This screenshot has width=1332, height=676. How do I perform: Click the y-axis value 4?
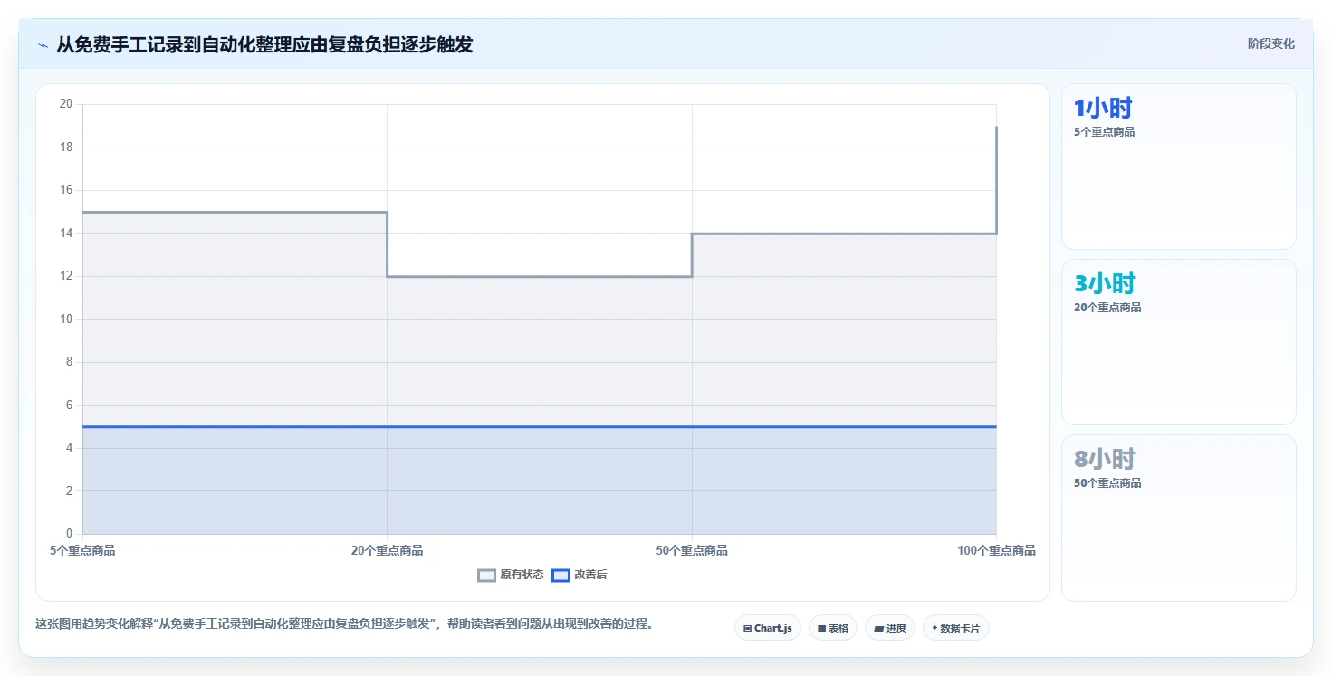click(69, 448)
